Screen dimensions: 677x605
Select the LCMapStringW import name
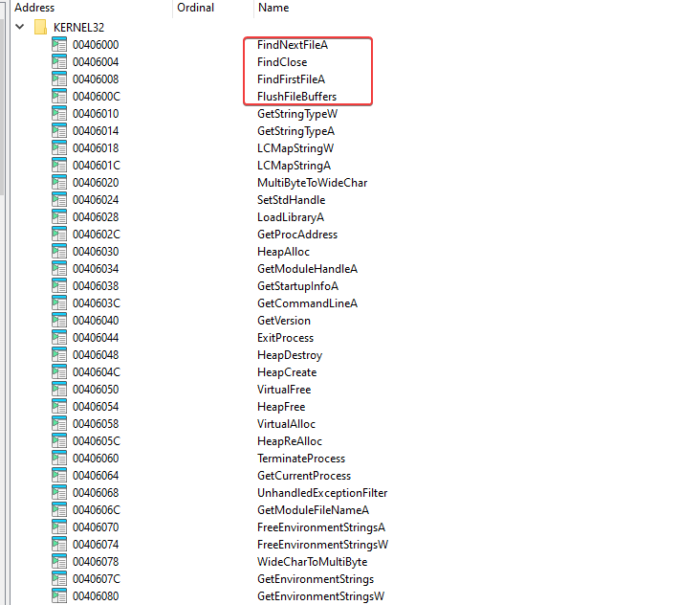(x=295, y=148)
